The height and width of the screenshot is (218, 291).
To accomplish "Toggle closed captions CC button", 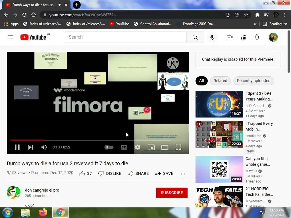I will coord(124,147).
